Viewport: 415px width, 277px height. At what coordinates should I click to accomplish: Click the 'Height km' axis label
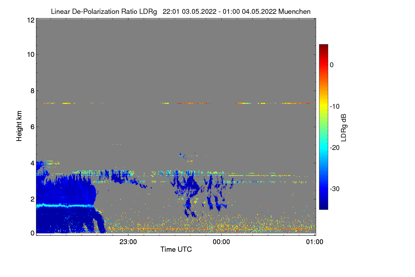[19, 127]
